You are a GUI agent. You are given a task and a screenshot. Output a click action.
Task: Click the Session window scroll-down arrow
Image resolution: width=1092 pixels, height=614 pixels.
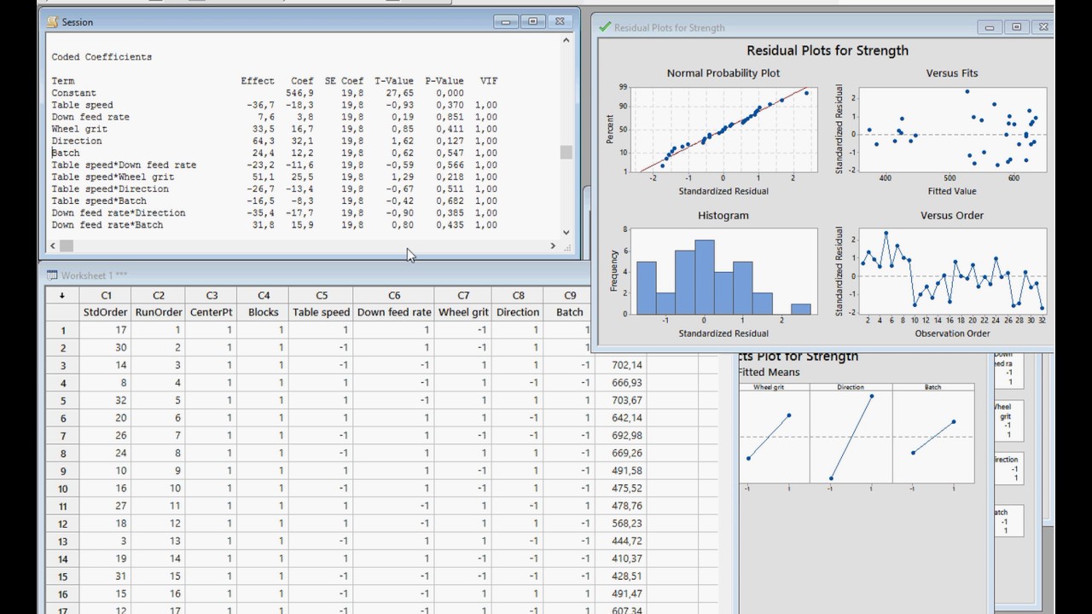(566, 232)
